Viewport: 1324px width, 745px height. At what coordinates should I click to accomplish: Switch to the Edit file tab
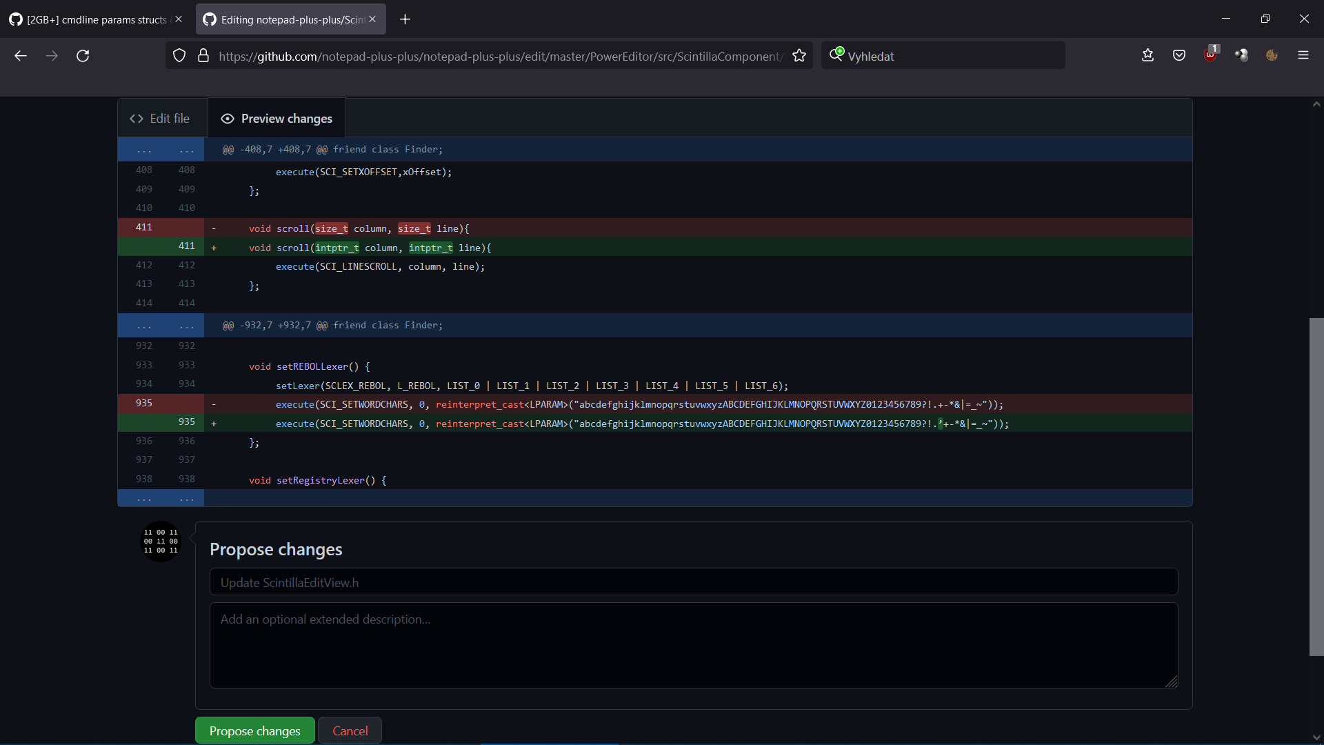160,118
